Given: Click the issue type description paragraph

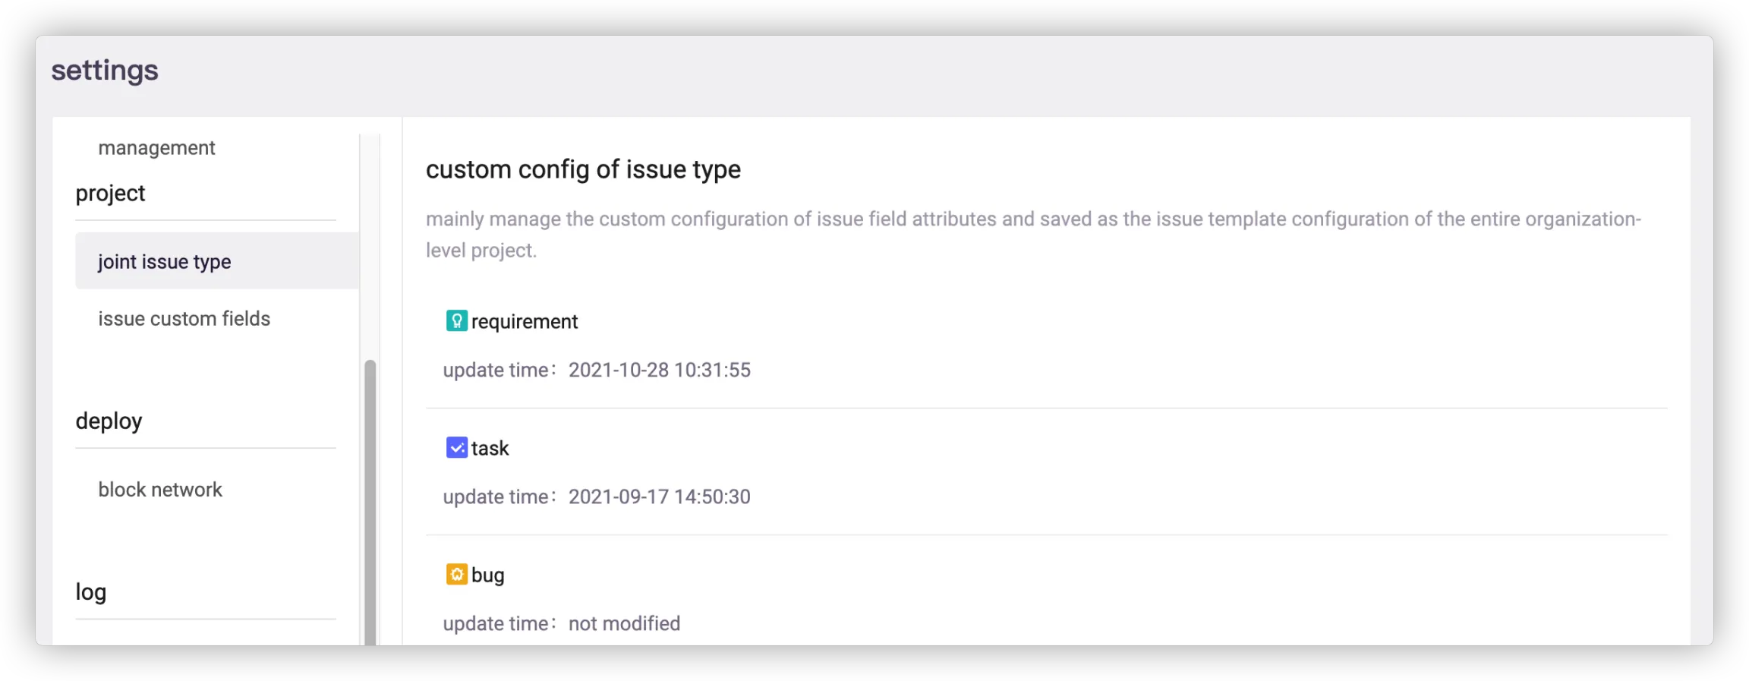Looking at the screenshot, I should point(1032,235).
